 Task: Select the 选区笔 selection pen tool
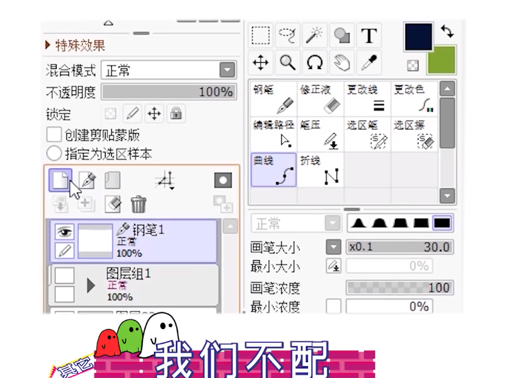pyautogui.click(x=367, y=135)
